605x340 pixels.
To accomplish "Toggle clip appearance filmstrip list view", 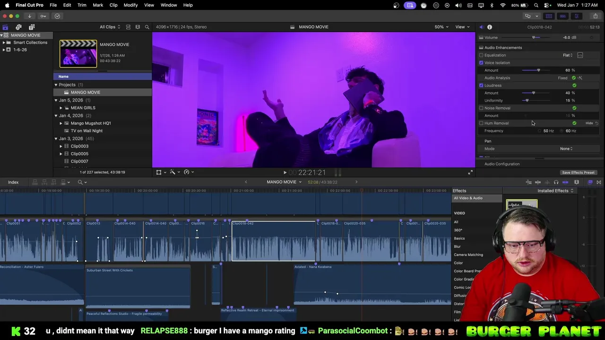I will click(128, 27).
